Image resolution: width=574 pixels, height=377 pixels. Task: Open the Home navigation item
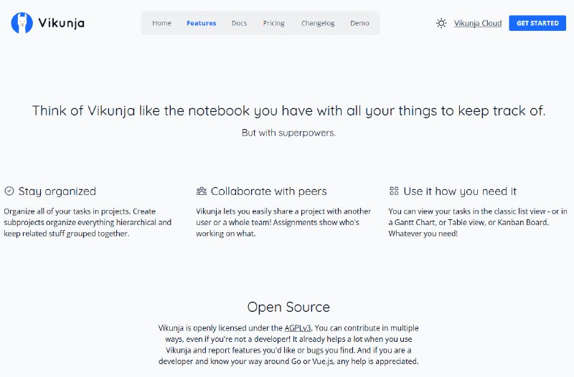(161, 23)
